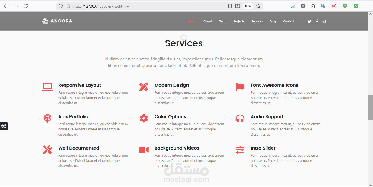Open the Blog nav link
Viewport: 373px width, 187px height.
tap(273, 21)
